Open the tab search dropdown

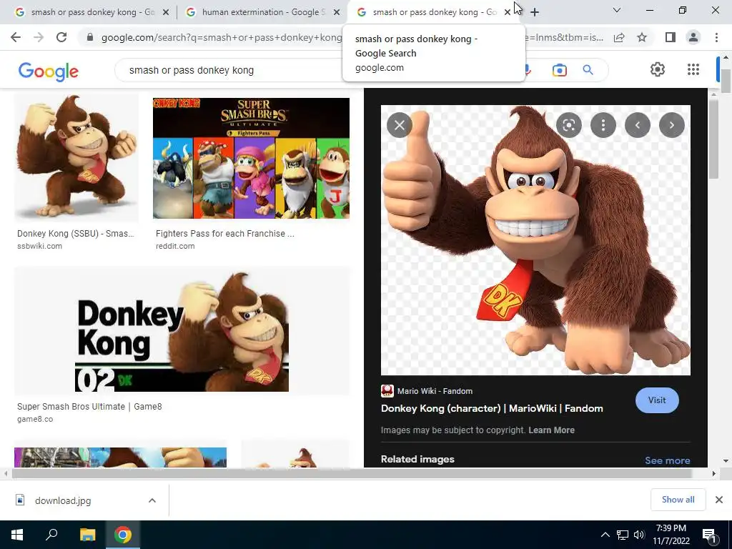617,10
